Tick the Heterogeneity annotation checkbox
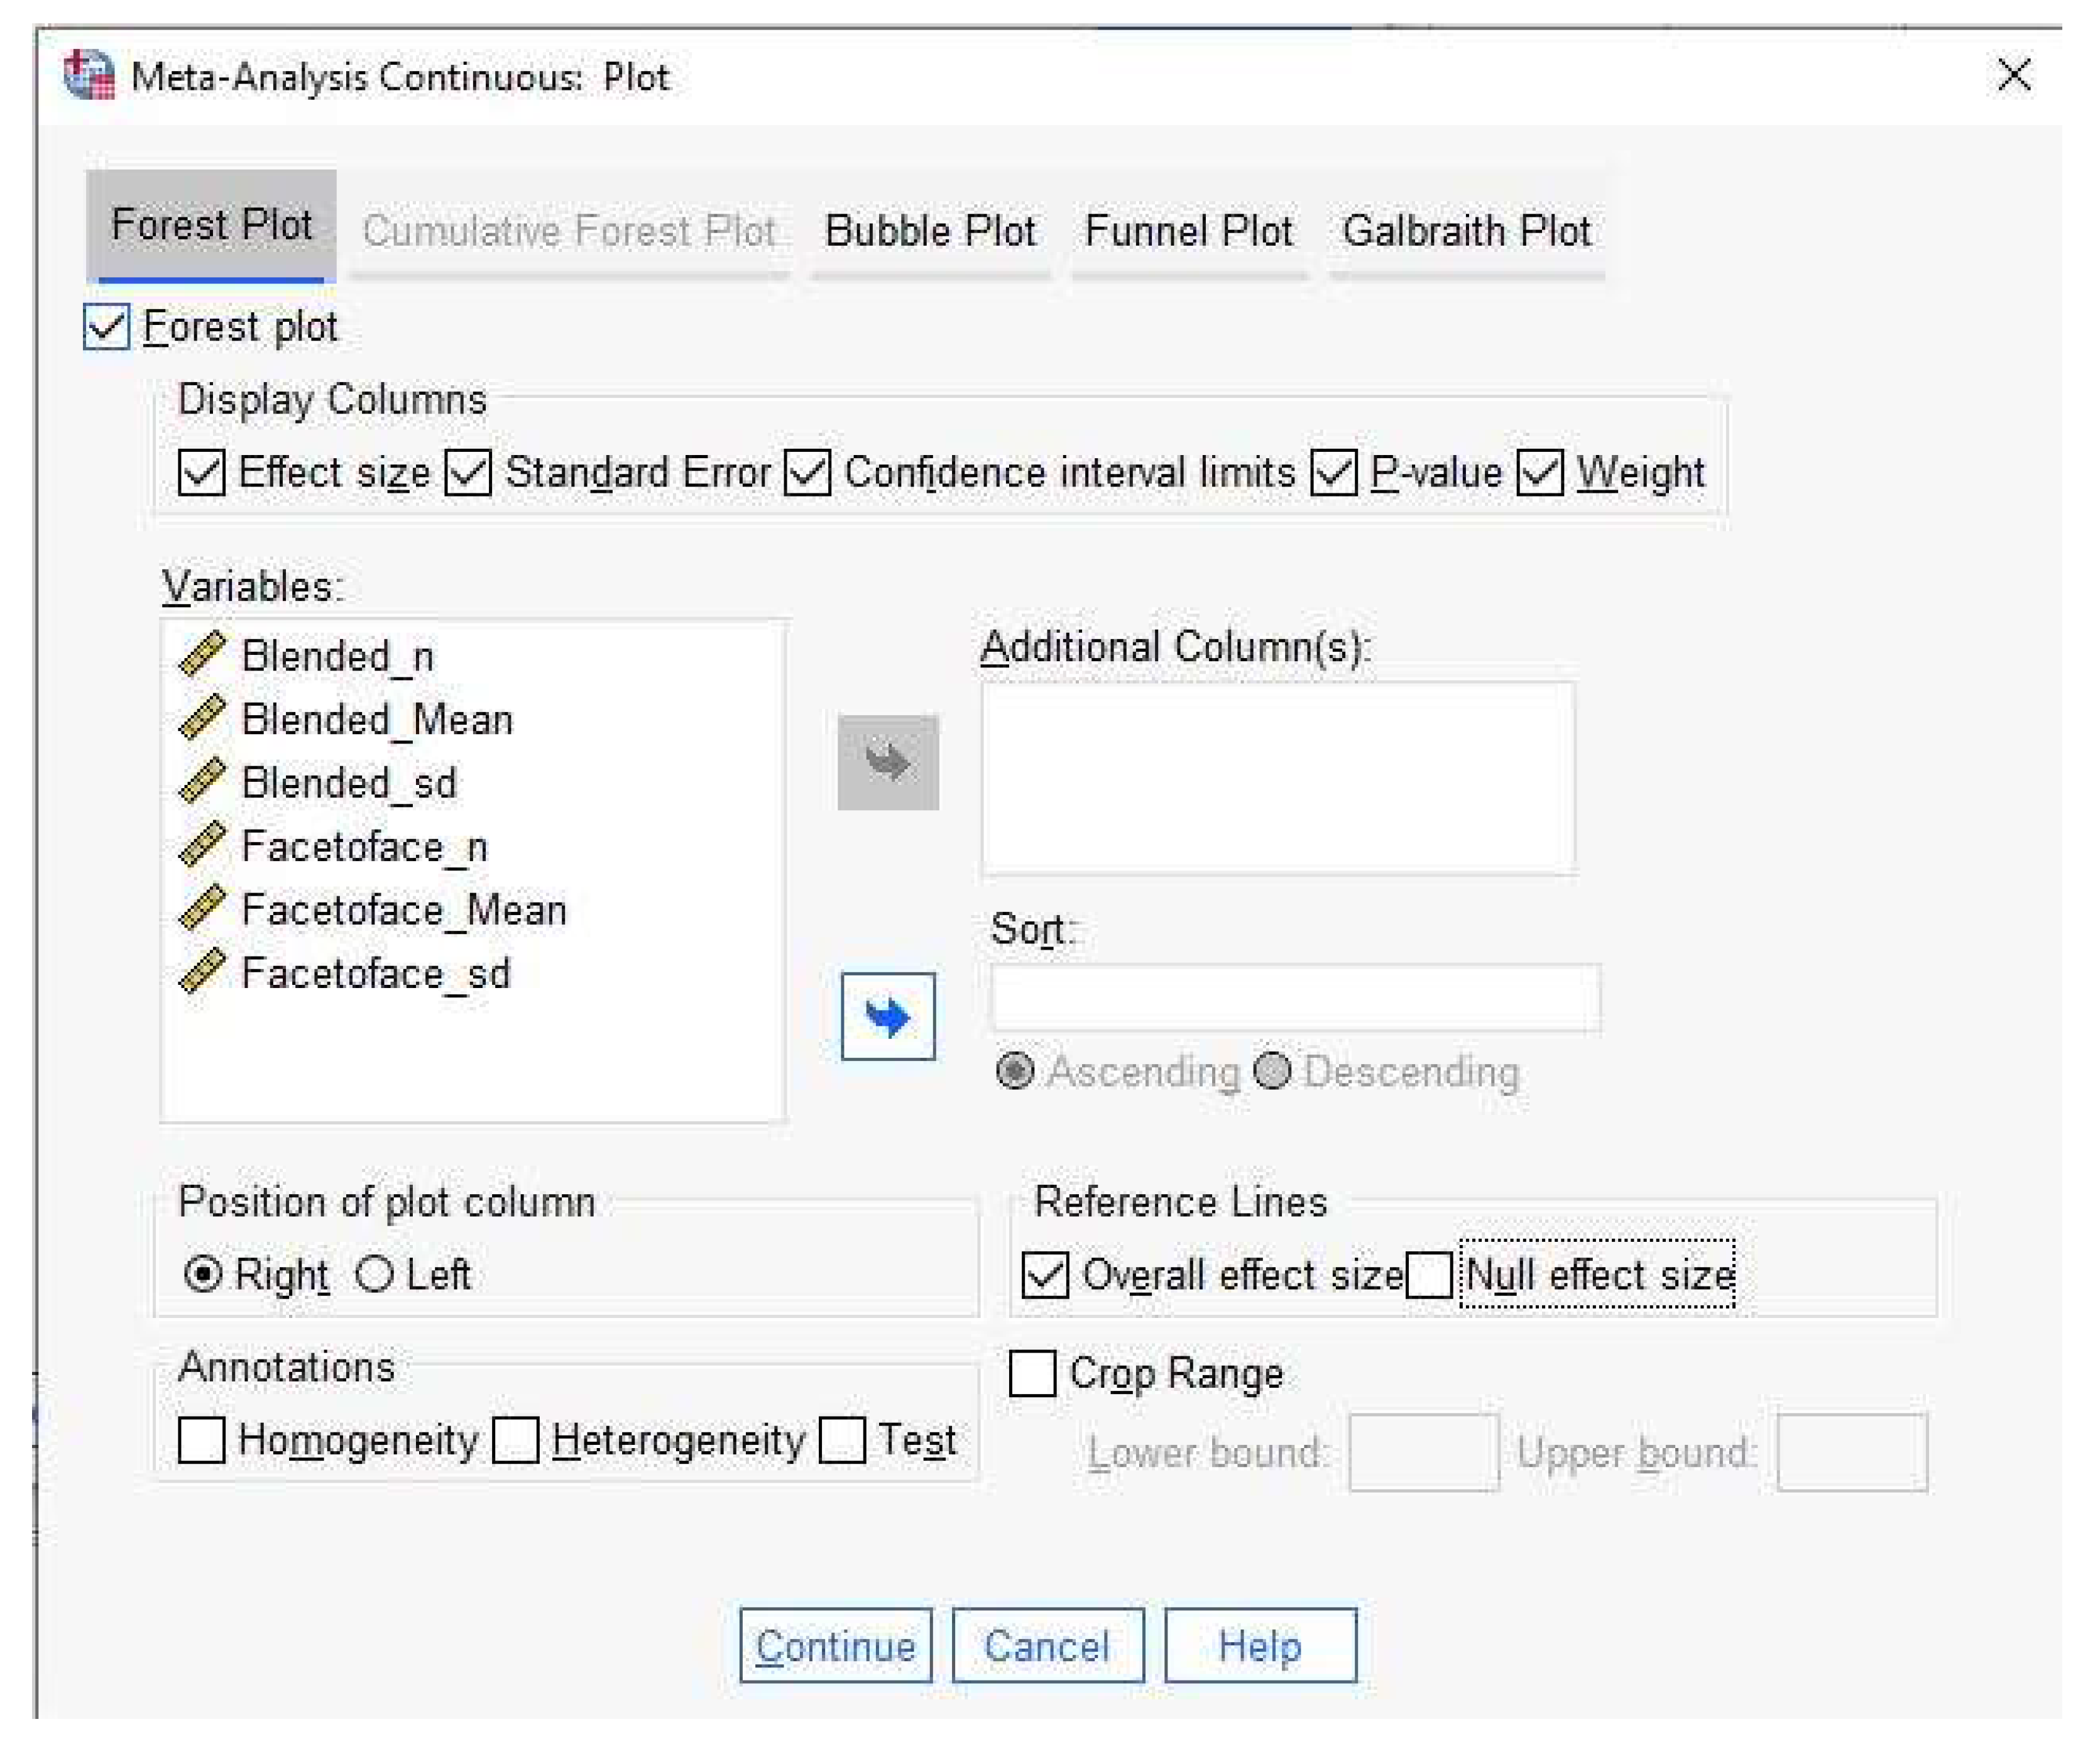This screenshot has width=2100, height=1751. pos(516,1440)
